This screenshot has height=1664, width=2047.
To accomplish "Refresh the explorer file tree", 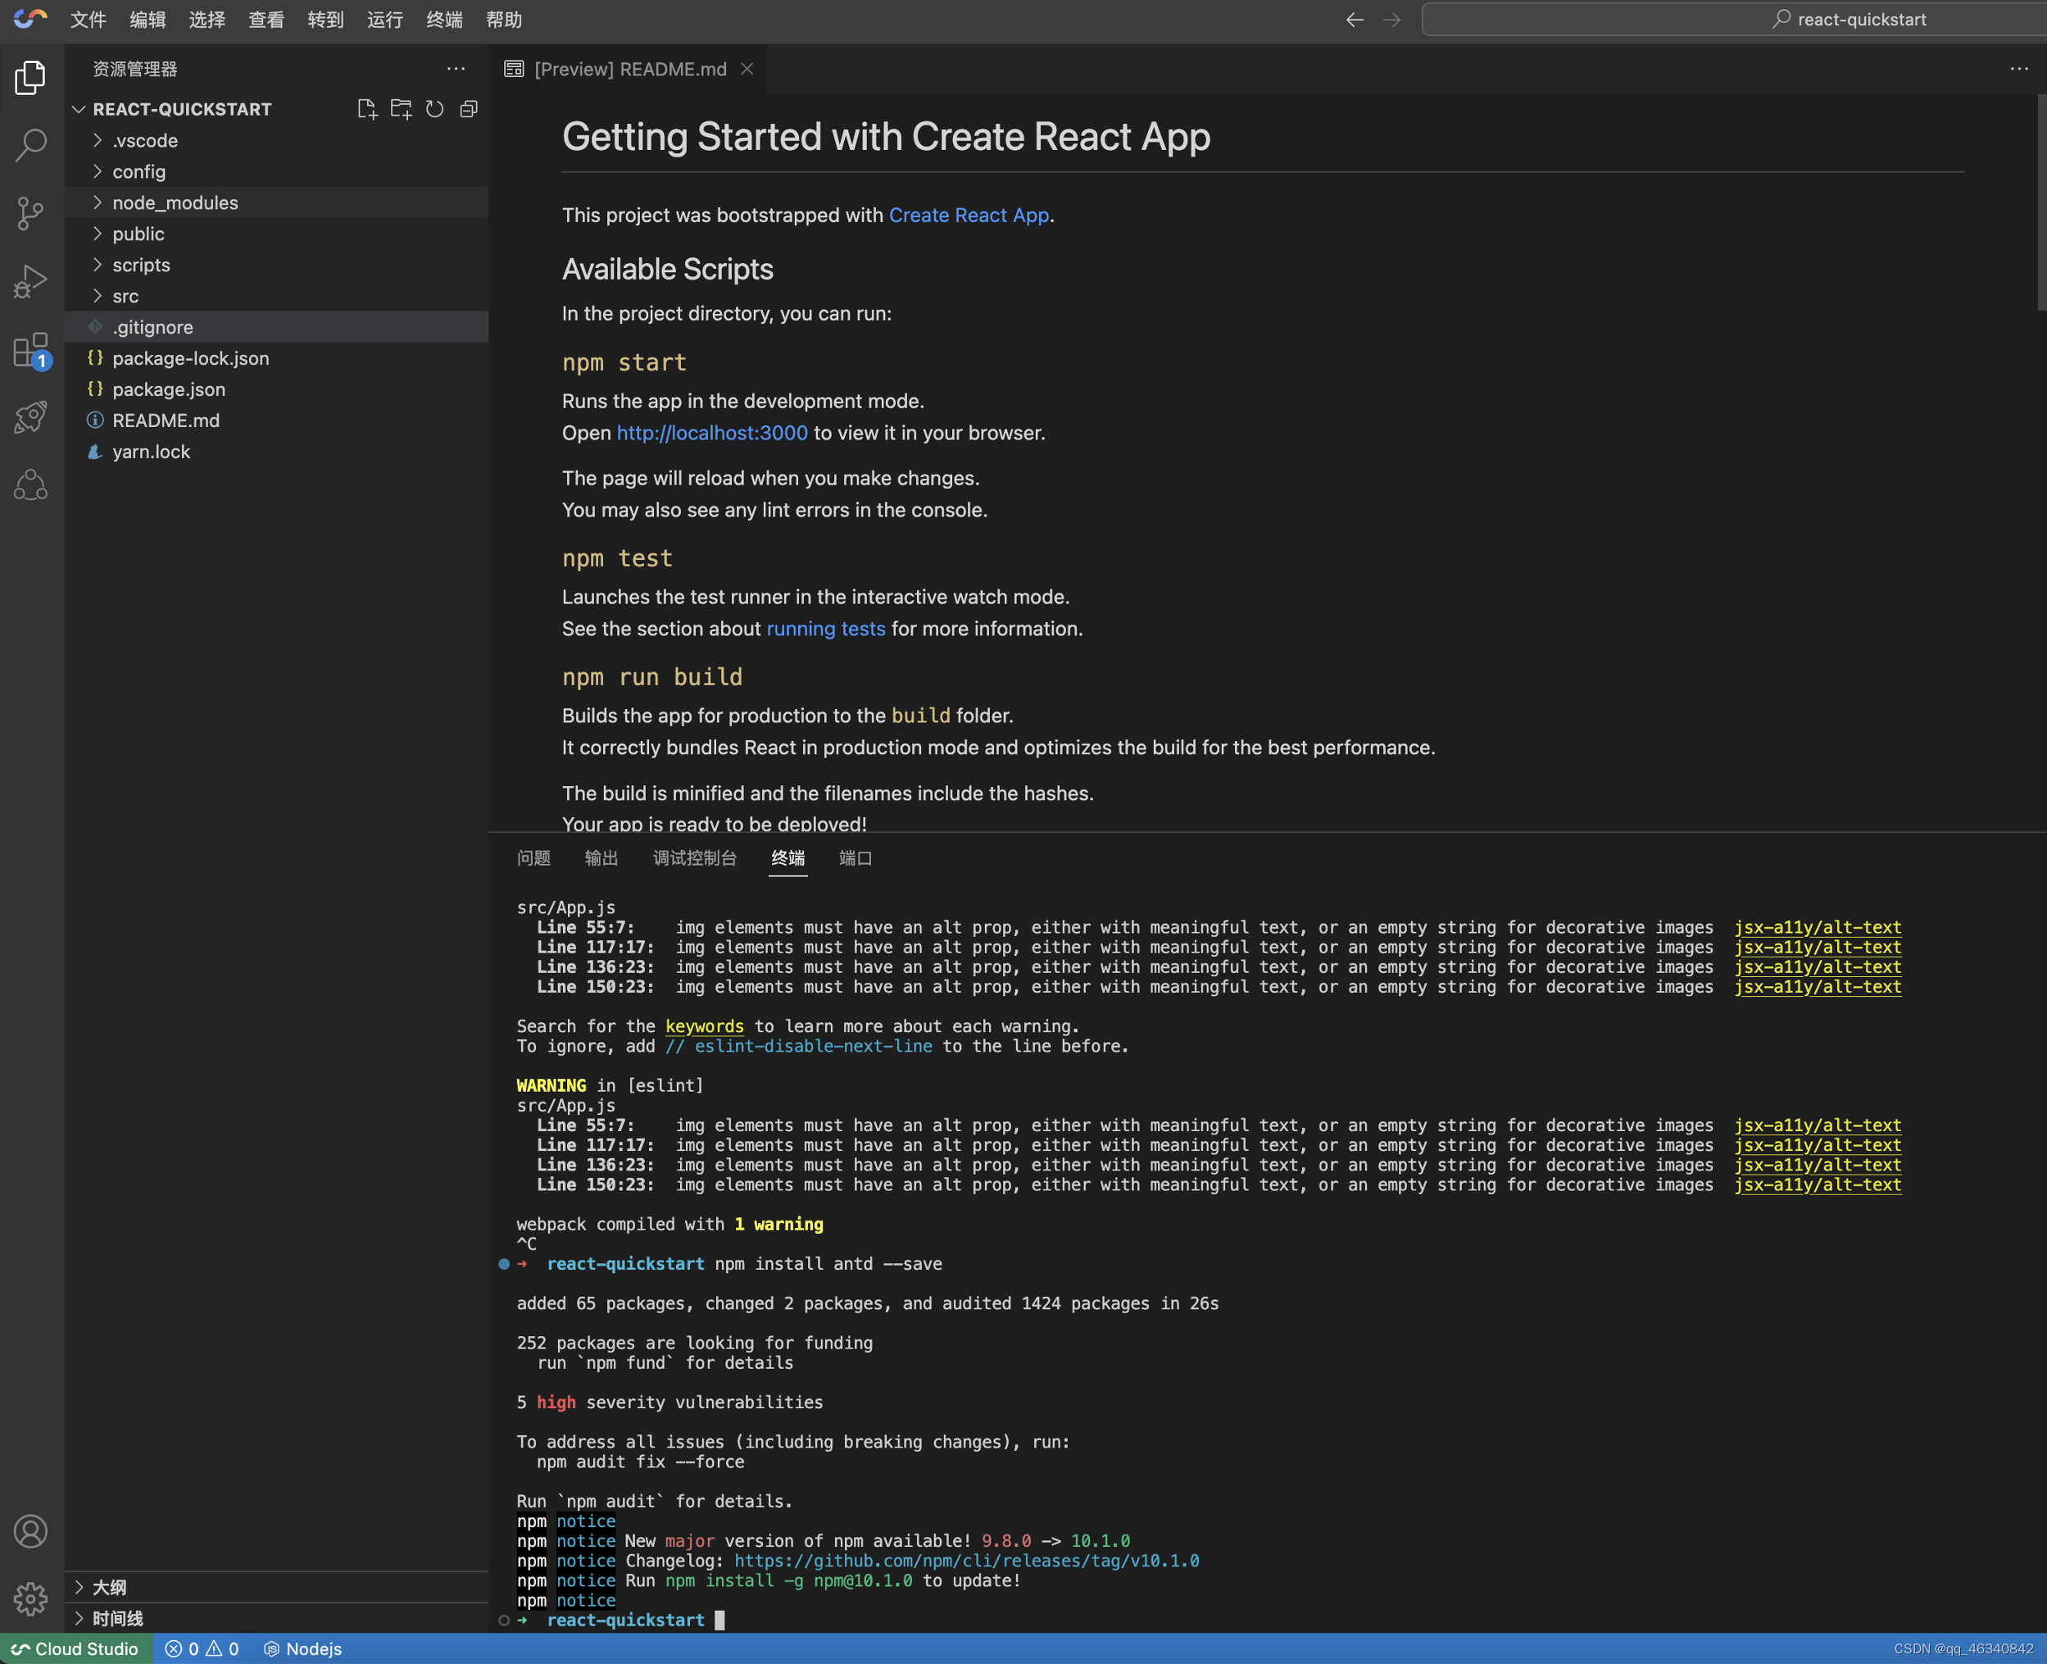I will [x=435, y=109].
